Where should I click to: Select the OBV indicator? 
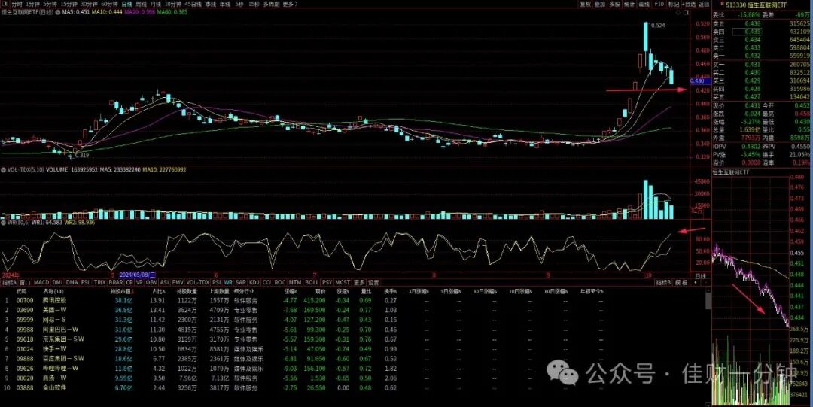[151, 283]
